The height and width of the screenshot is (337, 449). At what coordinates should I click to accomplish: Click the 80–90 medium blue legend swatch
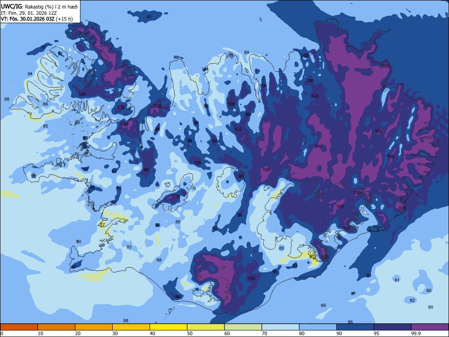pyautogui.click(x=318, y=327)
